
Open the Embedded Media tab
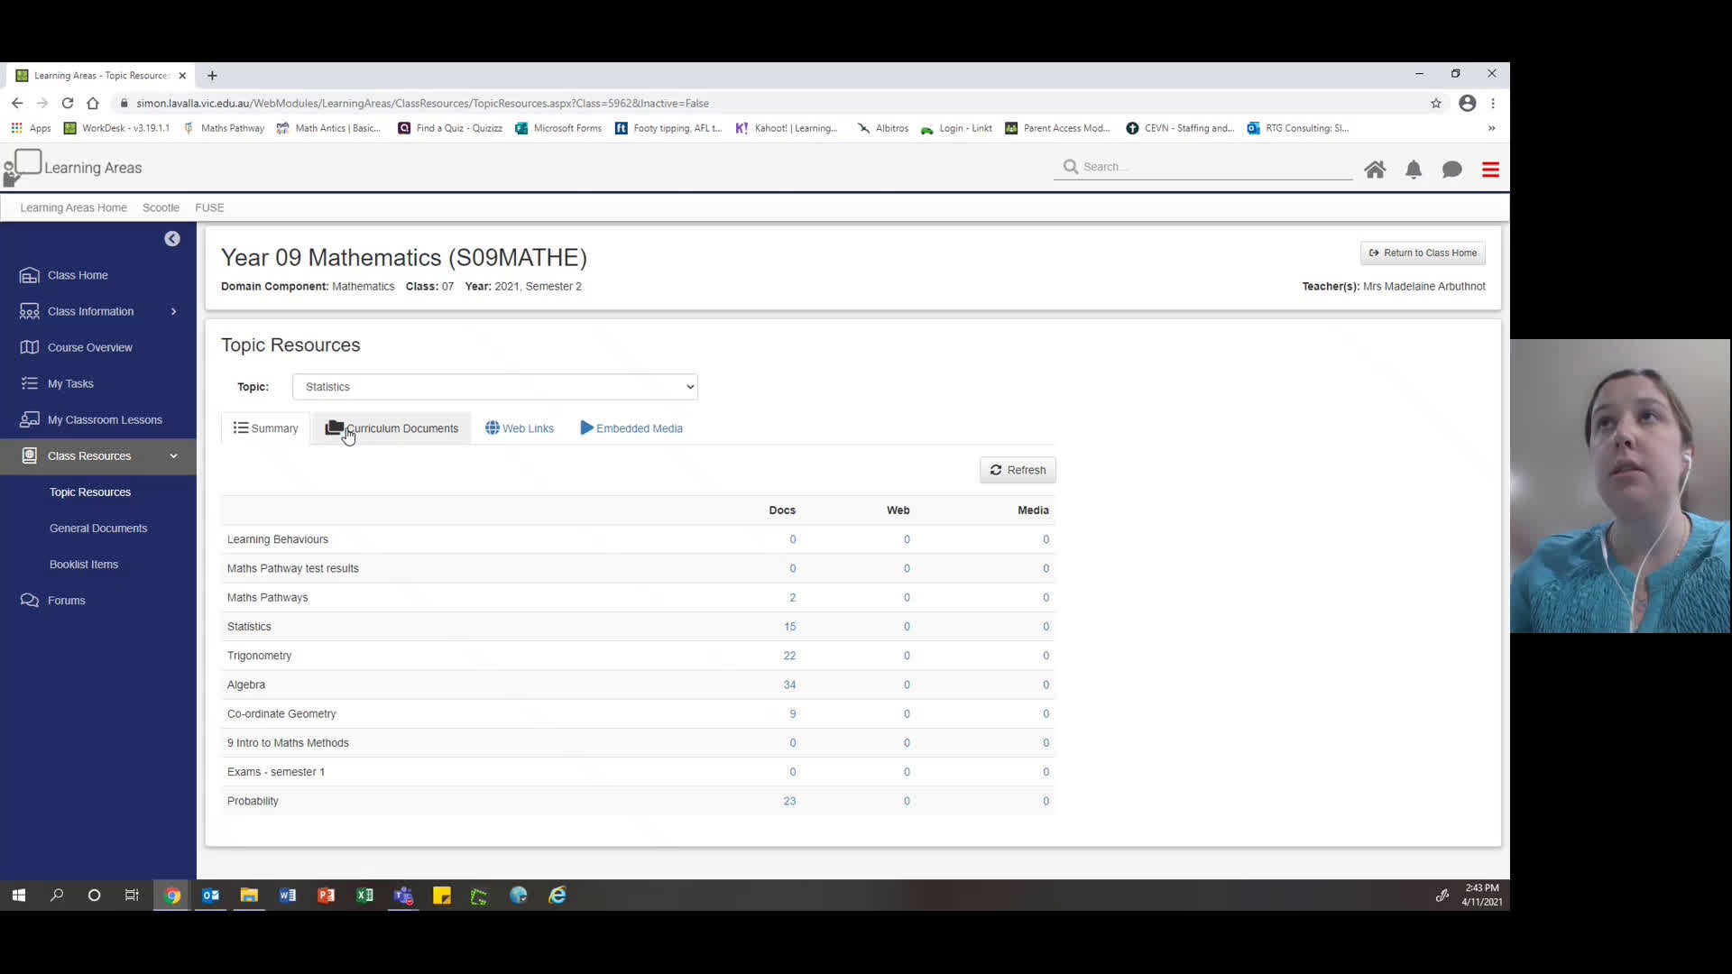point(631,427)
